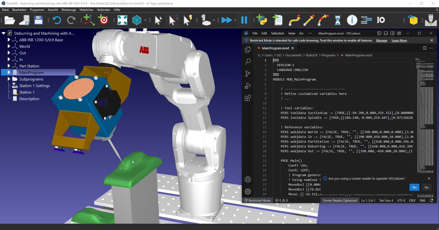Select the Fit All view icon
This screenshot has height=230, width=439.
pos(122,20)
